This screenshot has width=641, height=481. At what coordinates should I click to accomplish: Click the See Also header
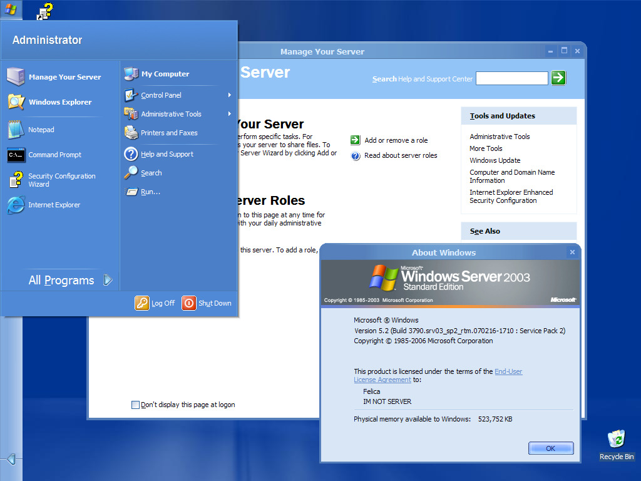pyautogui.click(x=519, y=231)
